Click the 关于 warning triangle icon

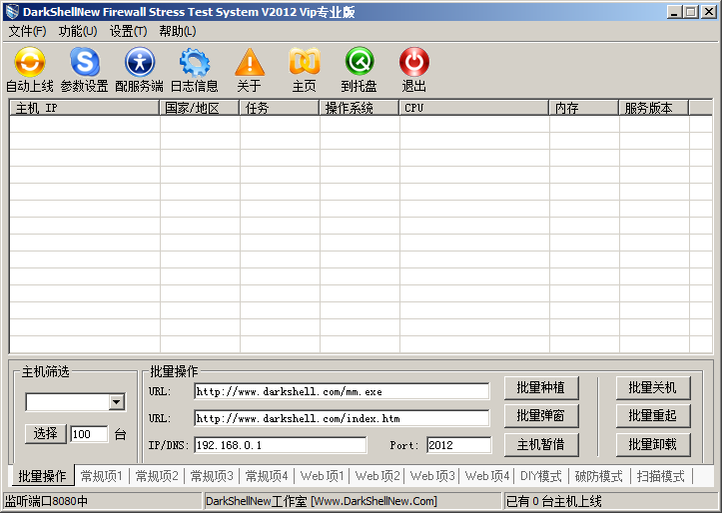pyautogui.click(x=249, y=64)
